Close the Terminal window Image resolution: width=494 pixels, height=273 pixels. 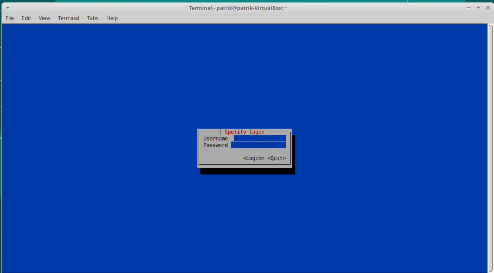pyautogui.click(x=487, y=8)
